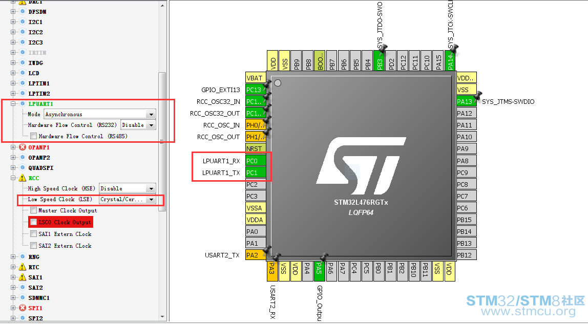This screenshot has width=588, height=324.
Task: Select the green PC13 pin on chip
Action: [256, 90]
